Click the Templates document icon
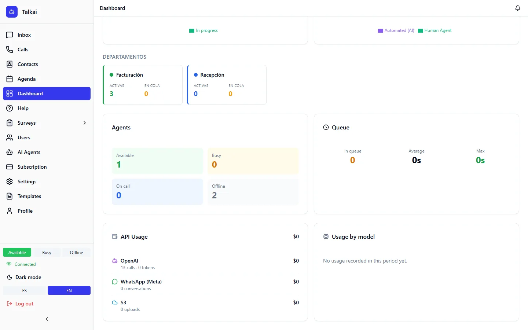Viewport: 528px width, 330px height. coord(10,196)
